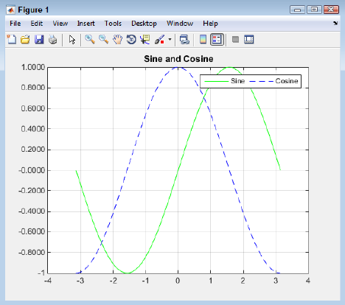Click the 1.0000 y-axis tick label
The height and width of the screenshot is (305, 345).
point(33,67)
